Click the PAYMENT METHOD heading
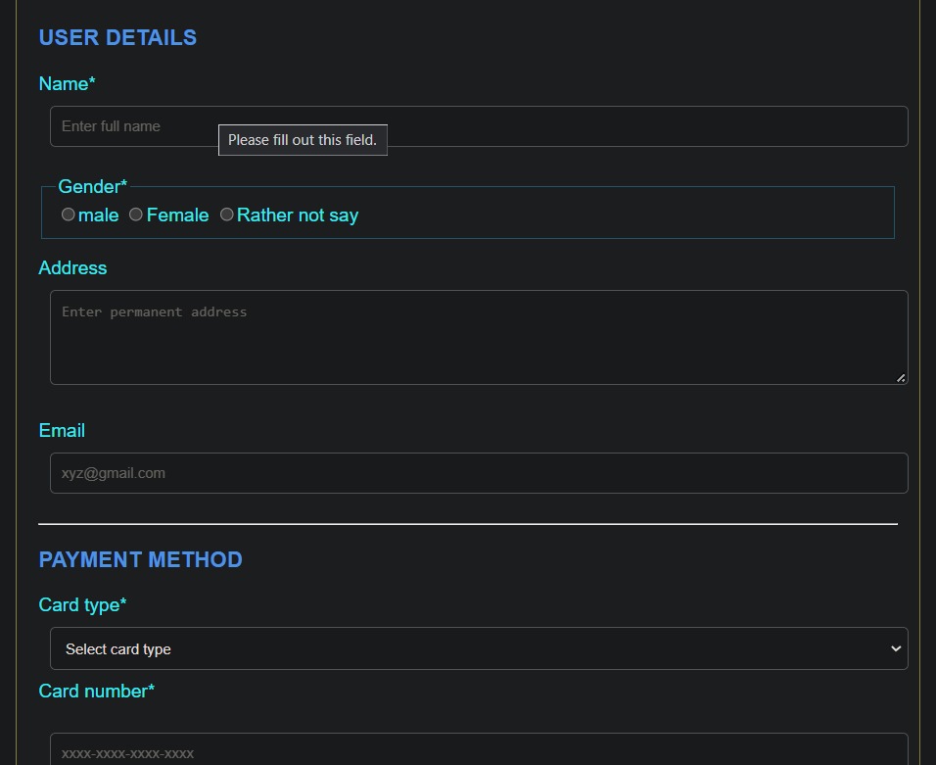This screenshot has height=765, width=936. tap(140, 559)
